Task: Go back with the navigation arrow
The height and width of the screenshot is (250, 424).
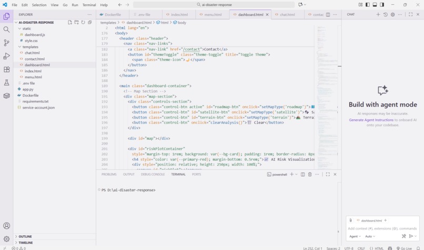Action: click(x=120, y=5)
